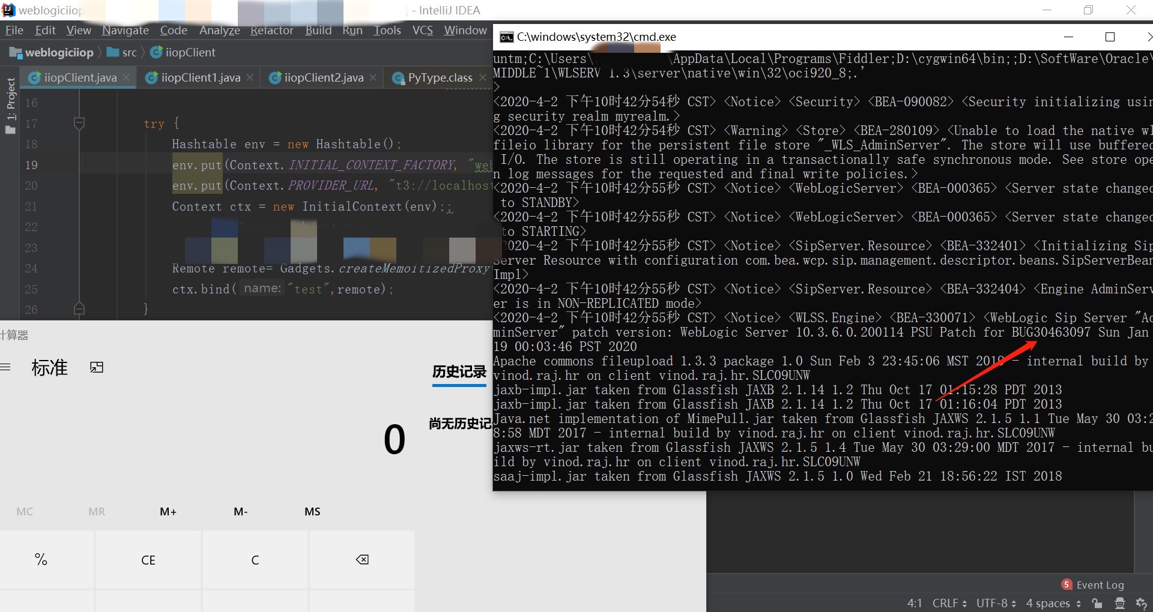This screenshot has width=1153, height=612.
Task: Open the Build menu
Action: (318, 30)
